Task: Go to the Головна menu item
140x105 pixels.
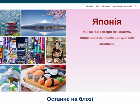Action: (90, 6)
